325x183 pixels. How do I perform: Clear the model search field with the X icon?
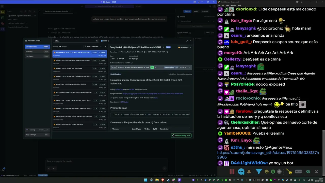tap(97, 41)
